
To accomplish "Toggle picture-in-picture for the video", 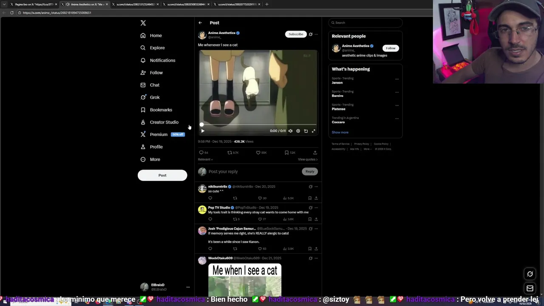I will coord(306,131).
